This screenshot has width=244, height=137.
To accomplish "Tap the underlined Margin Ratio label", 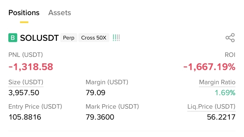I will coord(217,82).
